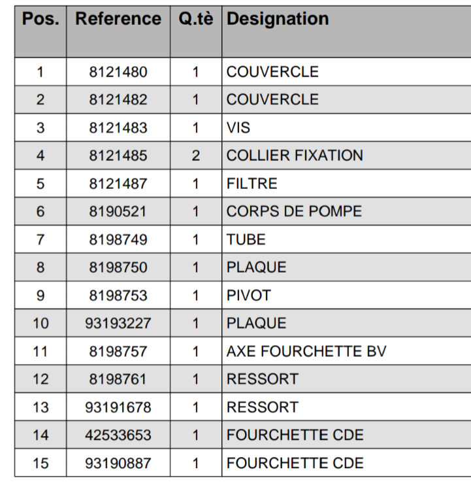Select reference number 8198750
The width and height of the screenshot is (471, 491).
pos(118,267)
